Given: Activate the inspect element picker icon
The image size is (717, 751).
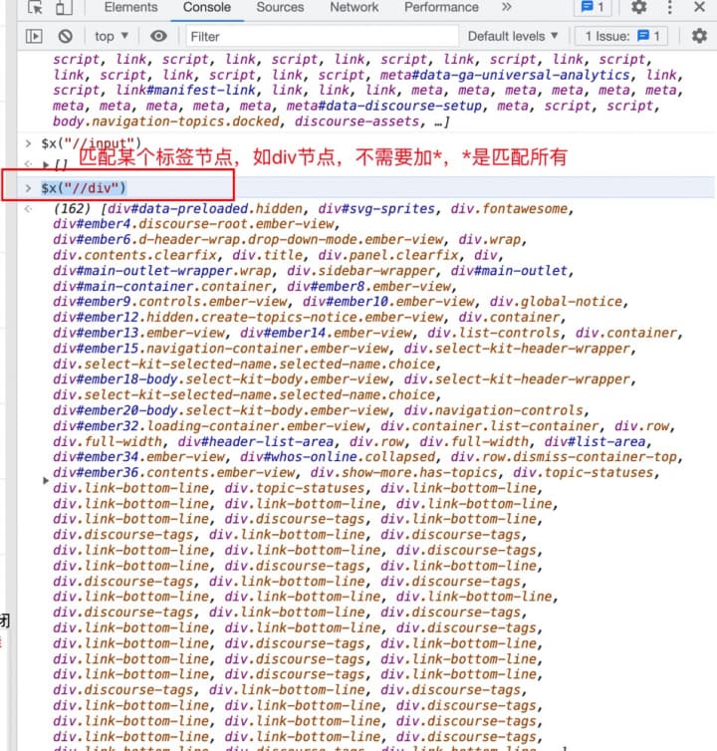Looking at the screenshot, I should coord(35,7).
